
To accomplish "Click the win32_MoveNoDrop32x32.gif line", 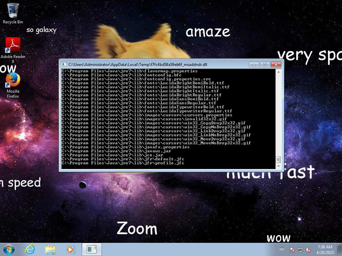I will [156, 143].
